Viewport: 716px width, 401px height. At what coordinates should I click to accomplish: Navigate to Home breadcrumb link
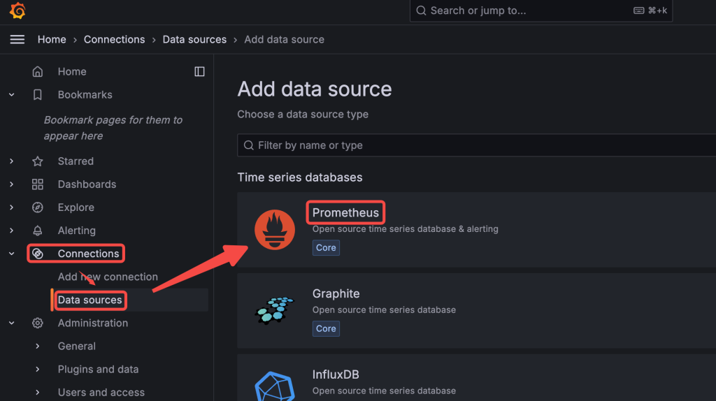[x=52, y=40]
